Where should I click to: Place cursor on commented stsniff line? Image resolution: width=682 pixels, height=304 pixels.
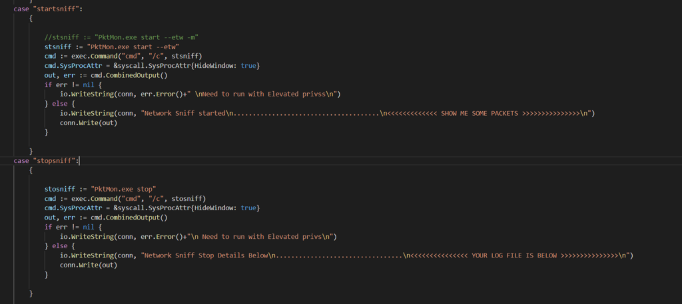122,38
